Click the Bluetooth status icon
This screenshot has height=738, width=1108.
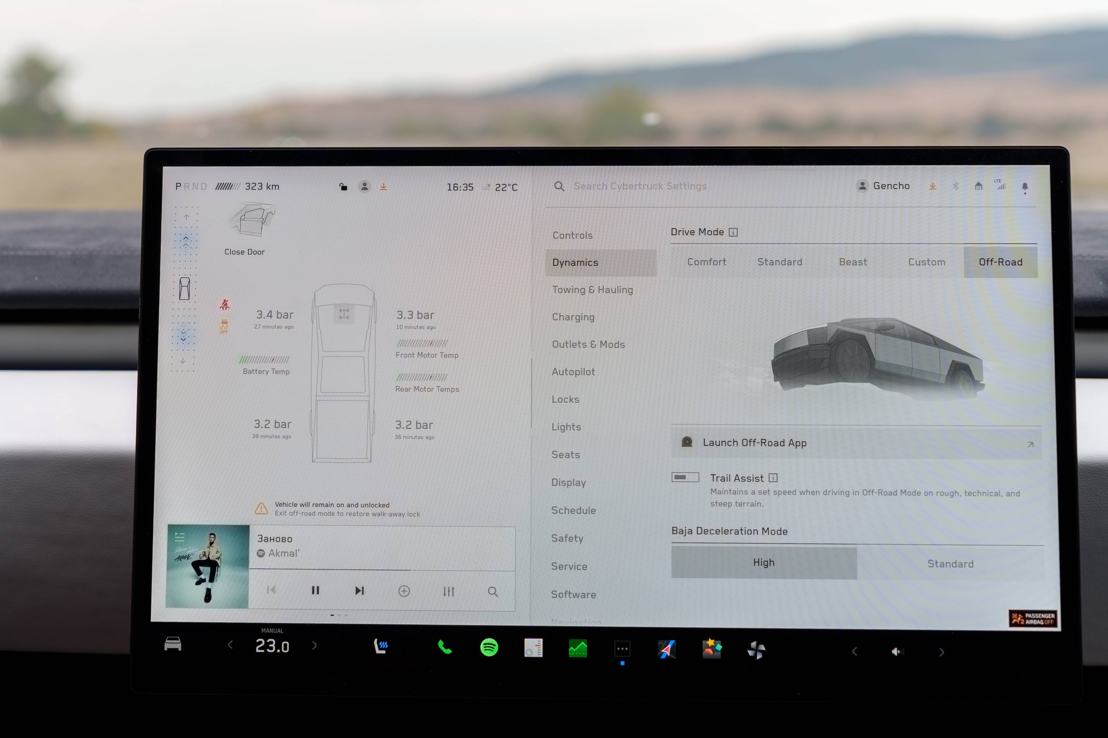[956, 186]
